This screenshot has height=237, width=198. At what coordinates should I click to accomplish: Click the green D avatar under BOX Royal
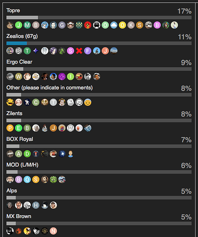[27, 154]
